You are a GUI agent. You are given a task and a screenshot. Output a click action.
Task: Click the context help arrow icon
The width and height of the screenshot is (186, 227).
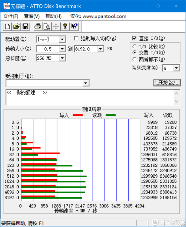(x=74, y=26)
